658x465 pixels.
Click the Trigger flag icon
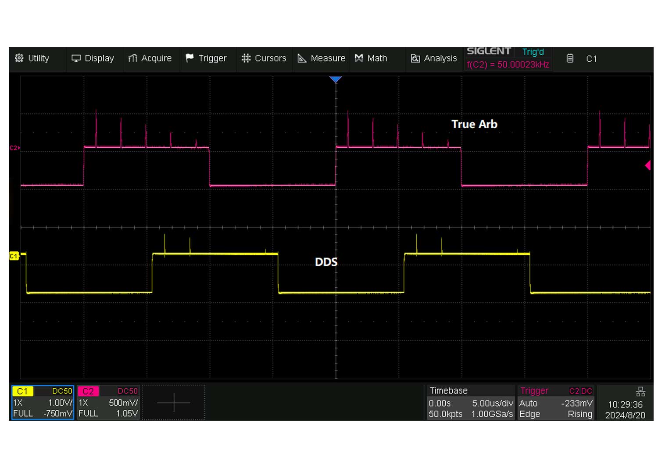[x=190, y=58]
